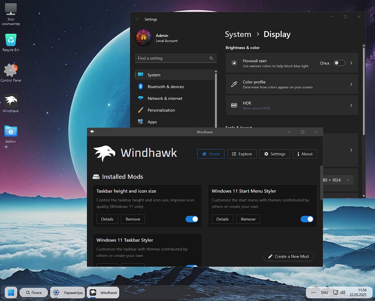
Task: Click the Night light sun icon
Action: click(x=234, y=63)
